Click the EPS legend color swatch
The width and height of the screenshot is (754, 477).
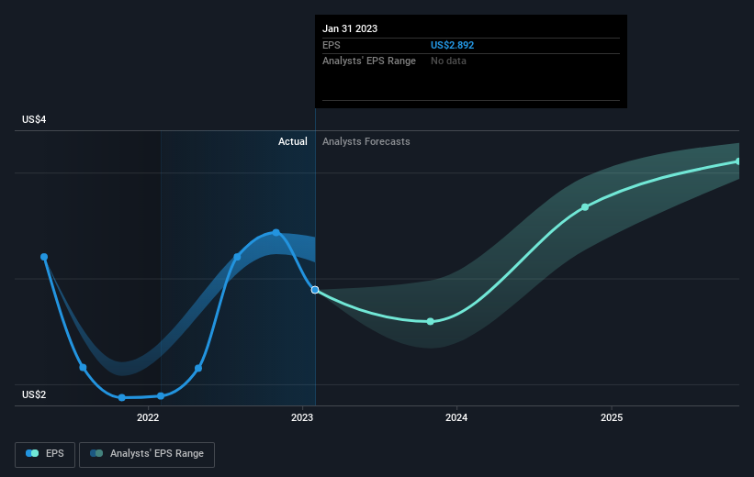(32, 453)
